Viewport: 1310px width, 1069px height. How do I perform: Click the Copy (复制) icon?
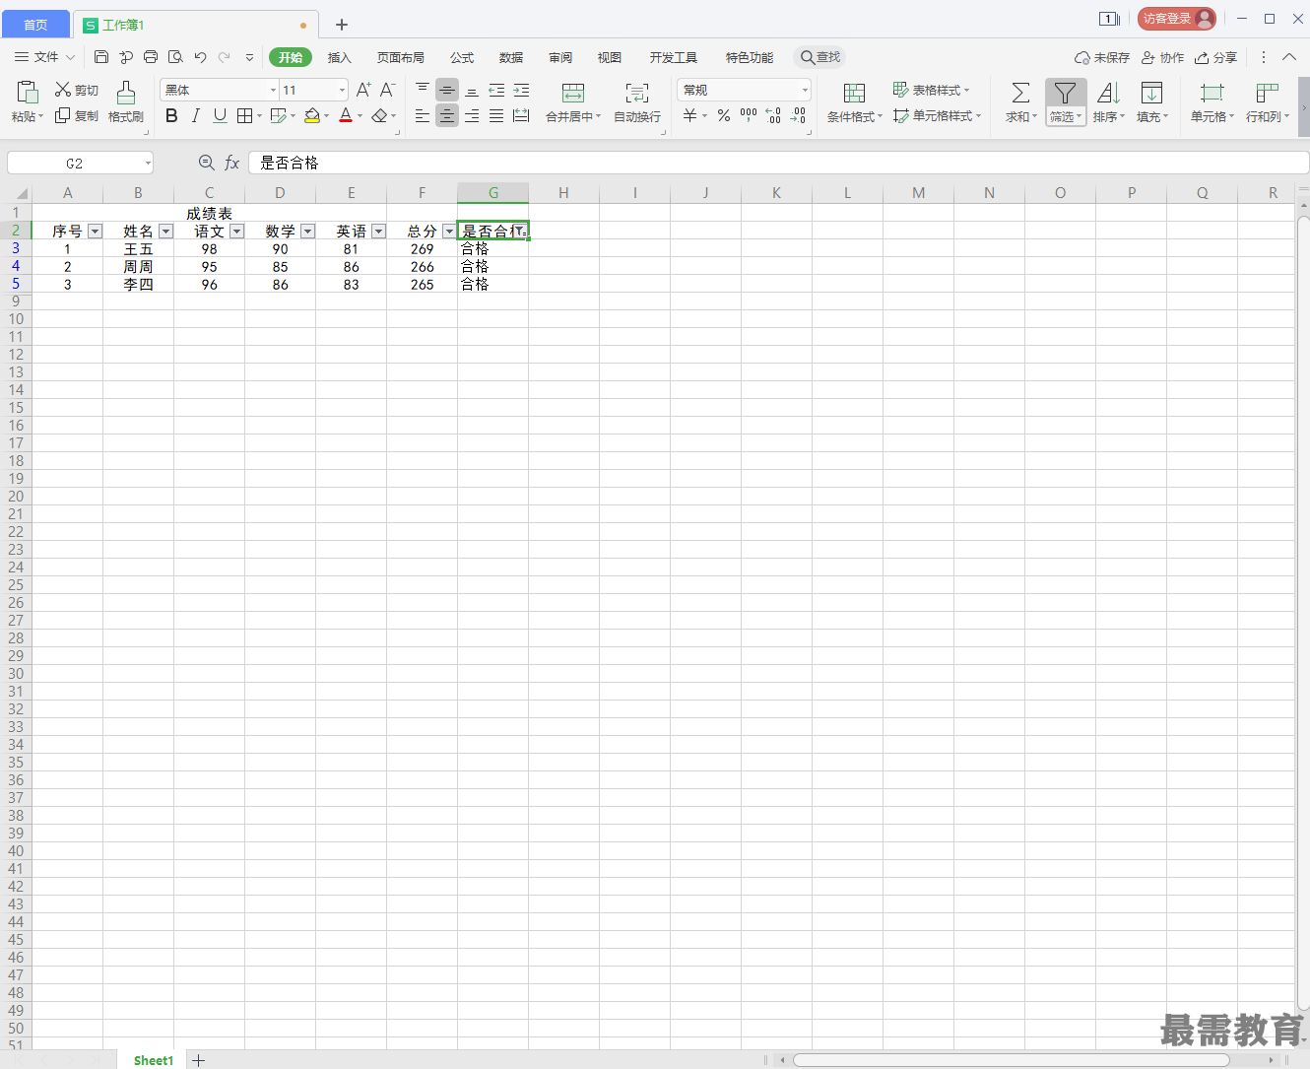pos(63,116)
